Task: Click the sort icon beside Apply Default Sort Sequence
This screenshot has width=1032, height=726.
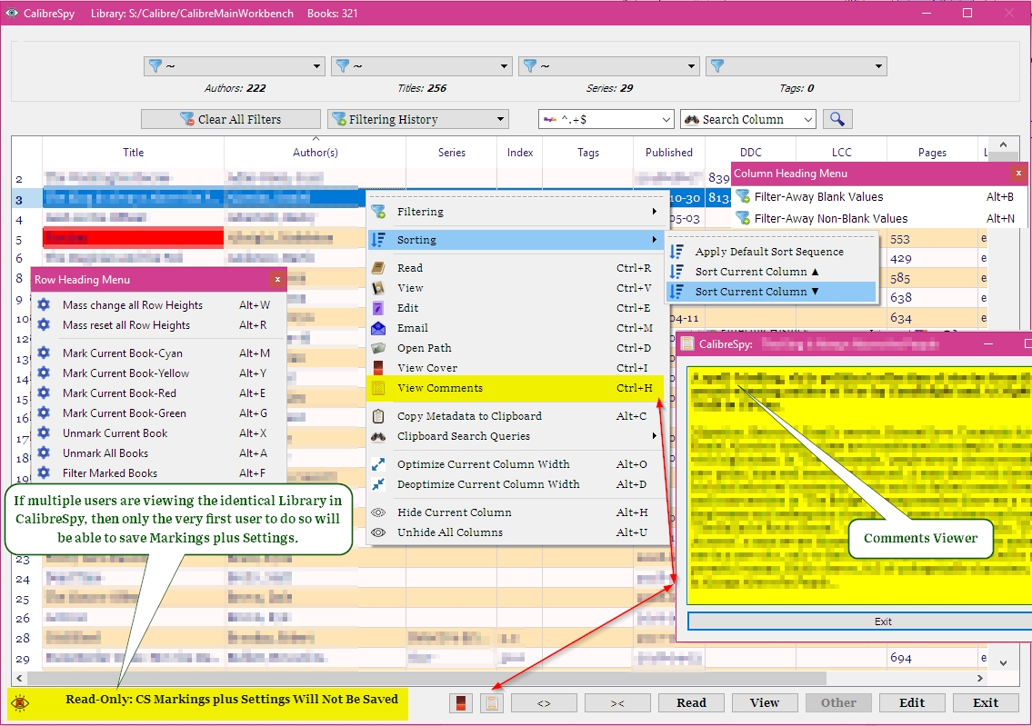Action: (676, 251)
